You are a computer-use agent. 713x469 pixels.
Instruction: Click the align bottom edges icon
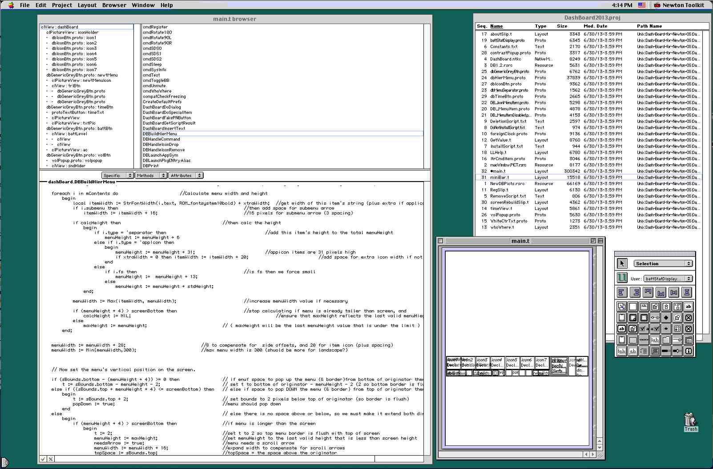click(x=661, y=292)
